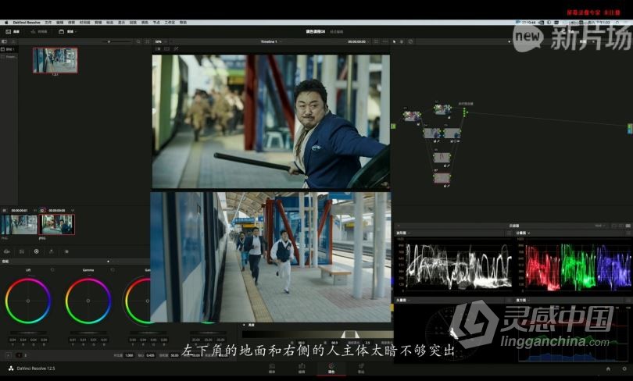Open the viewer zoom 50% dropdown
The image size is (633, 381).
pyautogui.click(x=161, y=41)
